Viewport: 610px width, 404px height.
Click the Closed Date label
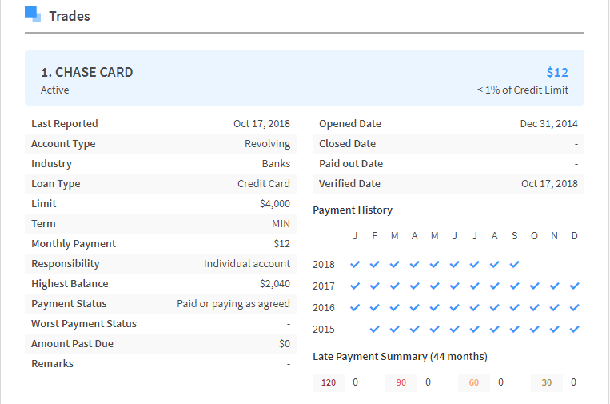tap(348, 144)
